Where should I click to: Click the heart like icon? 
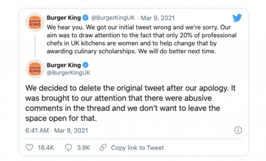(x=29, y=147)
